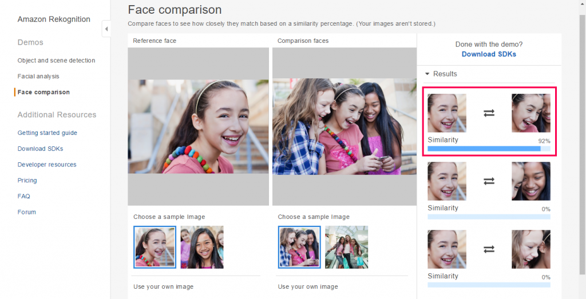Collapse the Results section triangle

click(x=427, y=74)
